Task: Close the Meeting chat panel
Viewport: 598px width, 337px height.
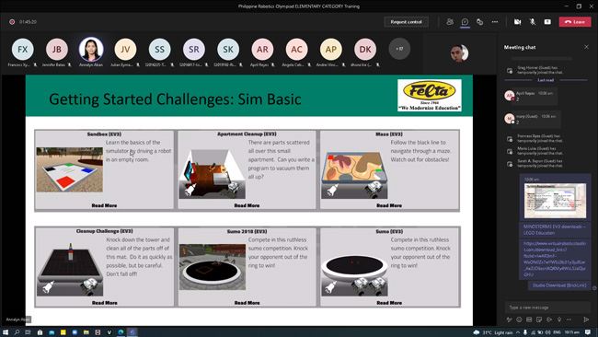Action: (586, 47)
